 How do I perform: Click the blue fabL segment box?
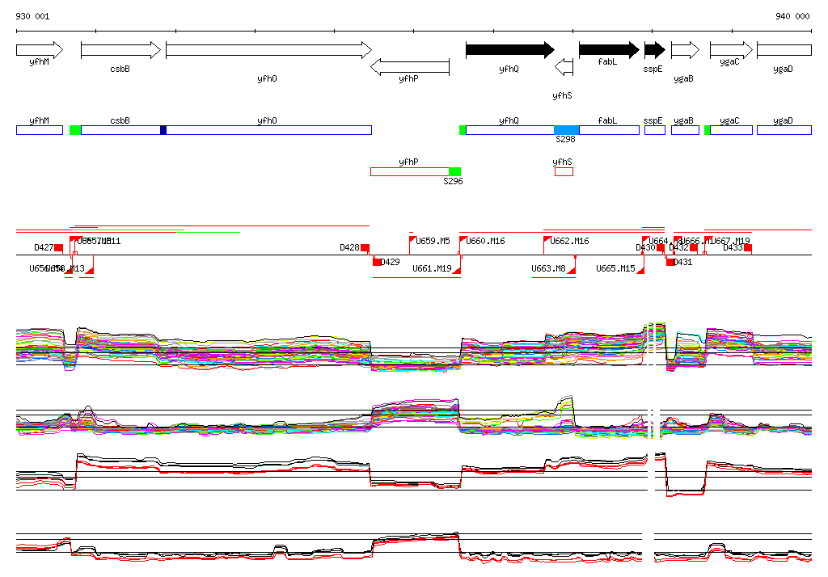pos(610,130)
